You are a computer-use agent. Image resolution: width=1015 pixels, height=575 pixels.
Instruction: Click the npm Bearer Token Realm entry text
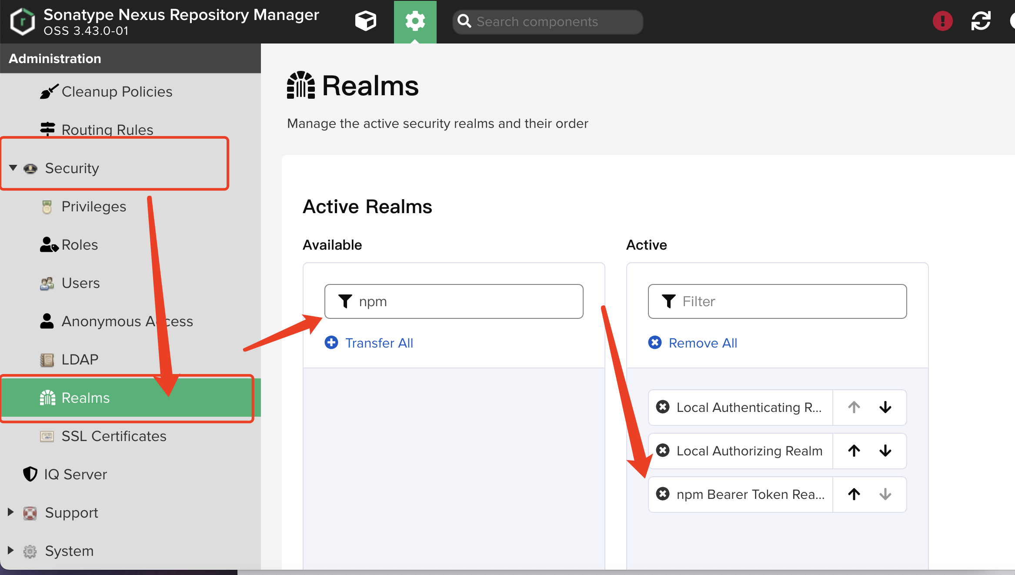(751, 495)
